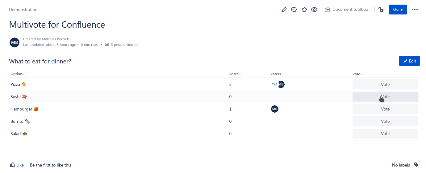426x173 pixels.
Task: Vote for Sushi
Action: 385,97
